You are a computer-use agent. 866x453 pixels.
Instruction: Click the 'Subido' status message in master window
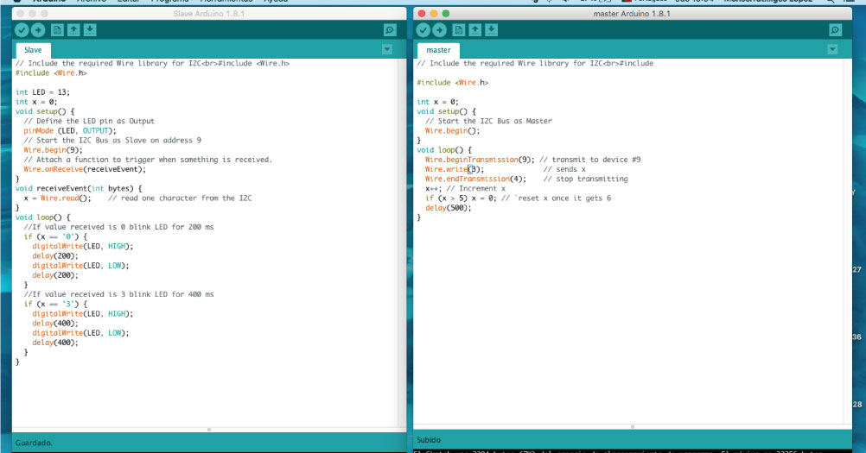tap(429, 440)
